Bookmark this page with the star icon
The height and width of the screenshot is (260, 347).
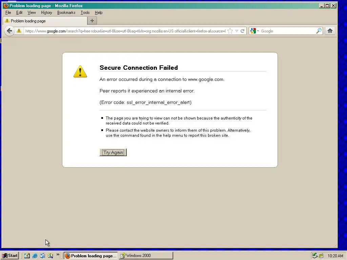(230, 31)
